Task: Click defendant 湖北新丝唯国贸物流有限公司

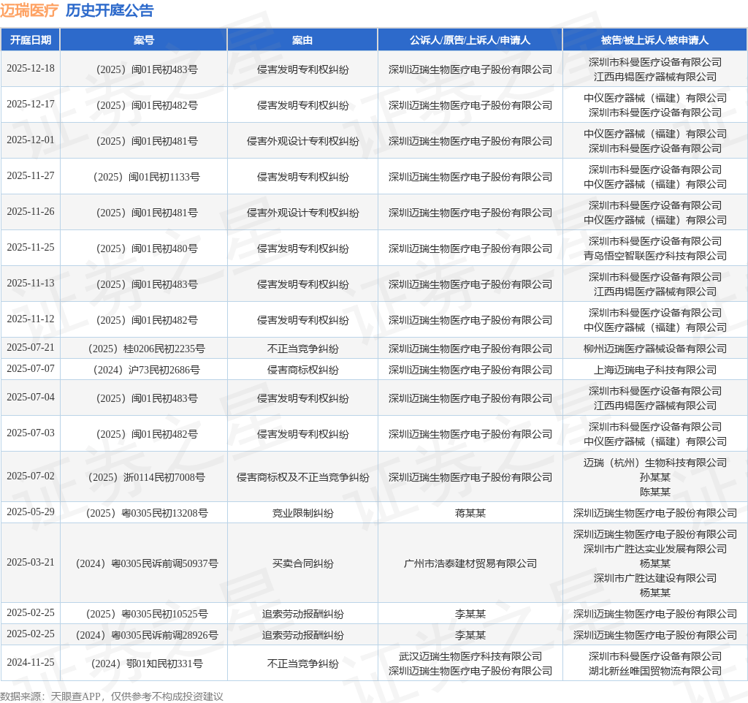Action: [x=654, y=671]
